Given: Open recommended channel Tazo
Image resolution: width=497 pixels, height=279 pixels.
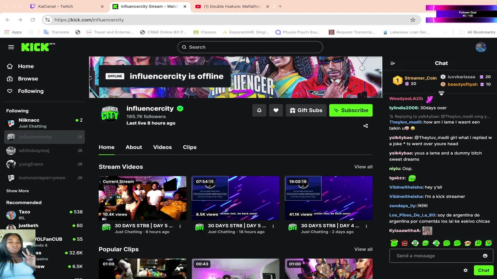Looking at the screenshot, I should click(x=44, y=215).
